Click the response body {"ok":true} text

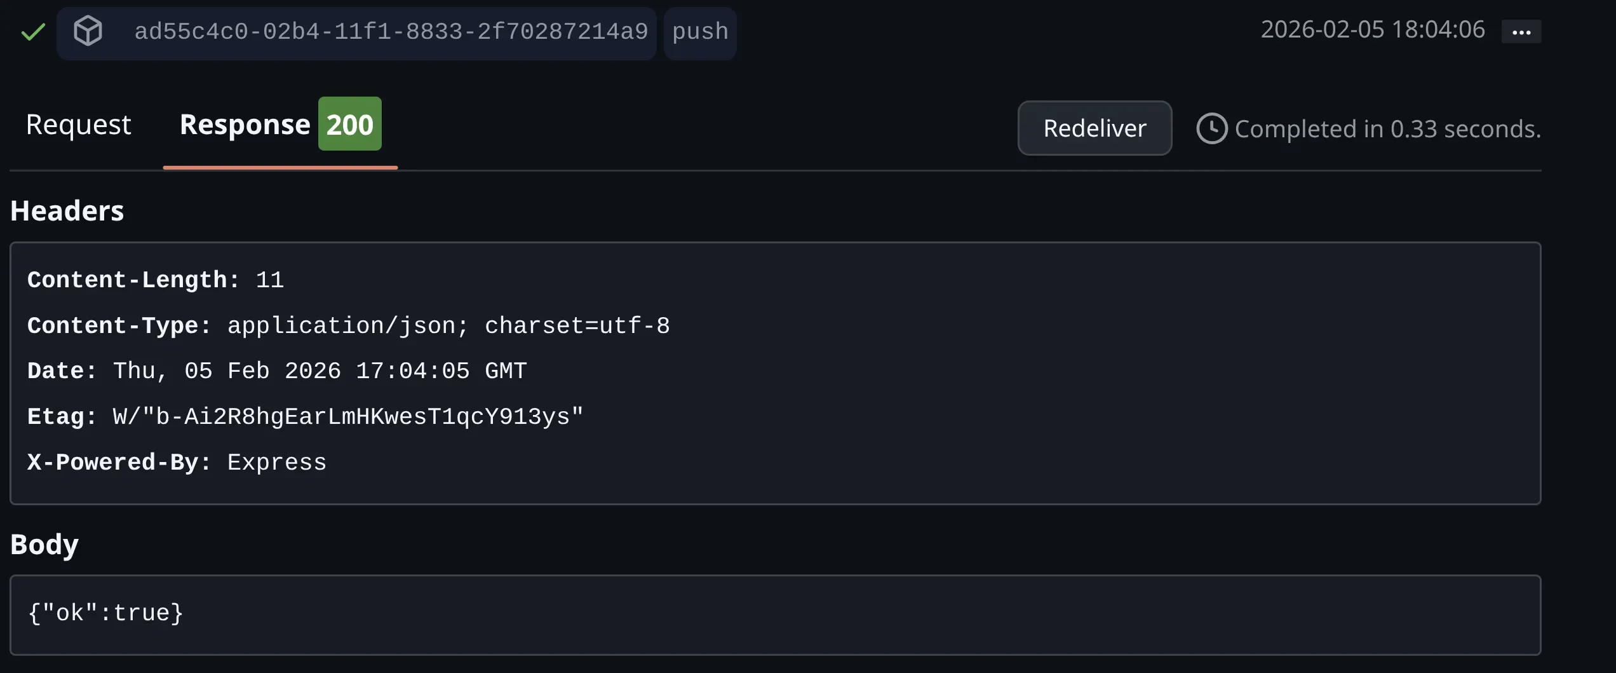[105, 613]
